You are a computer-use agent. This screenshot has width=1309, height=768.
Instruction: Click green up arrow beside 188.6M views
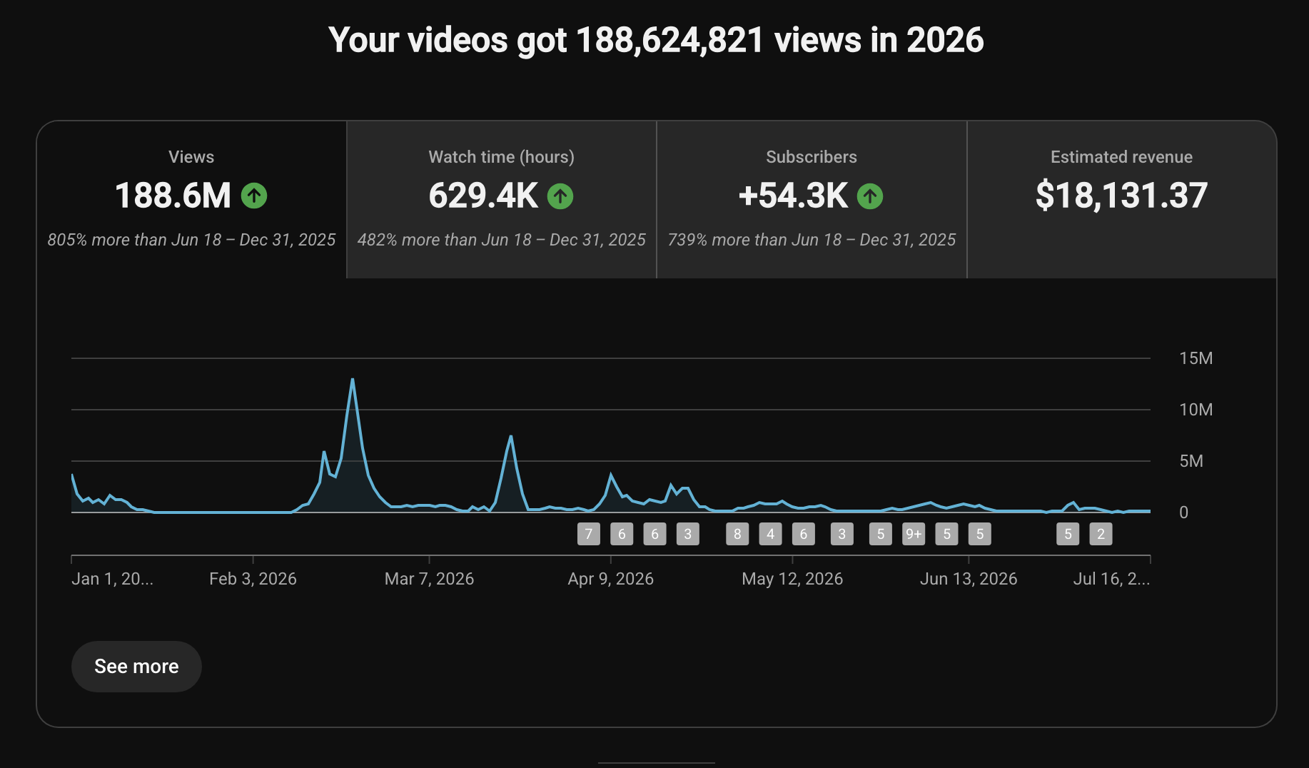(254, 196)
